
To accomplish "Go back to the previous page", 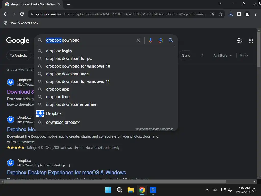I will pos(6,14).
